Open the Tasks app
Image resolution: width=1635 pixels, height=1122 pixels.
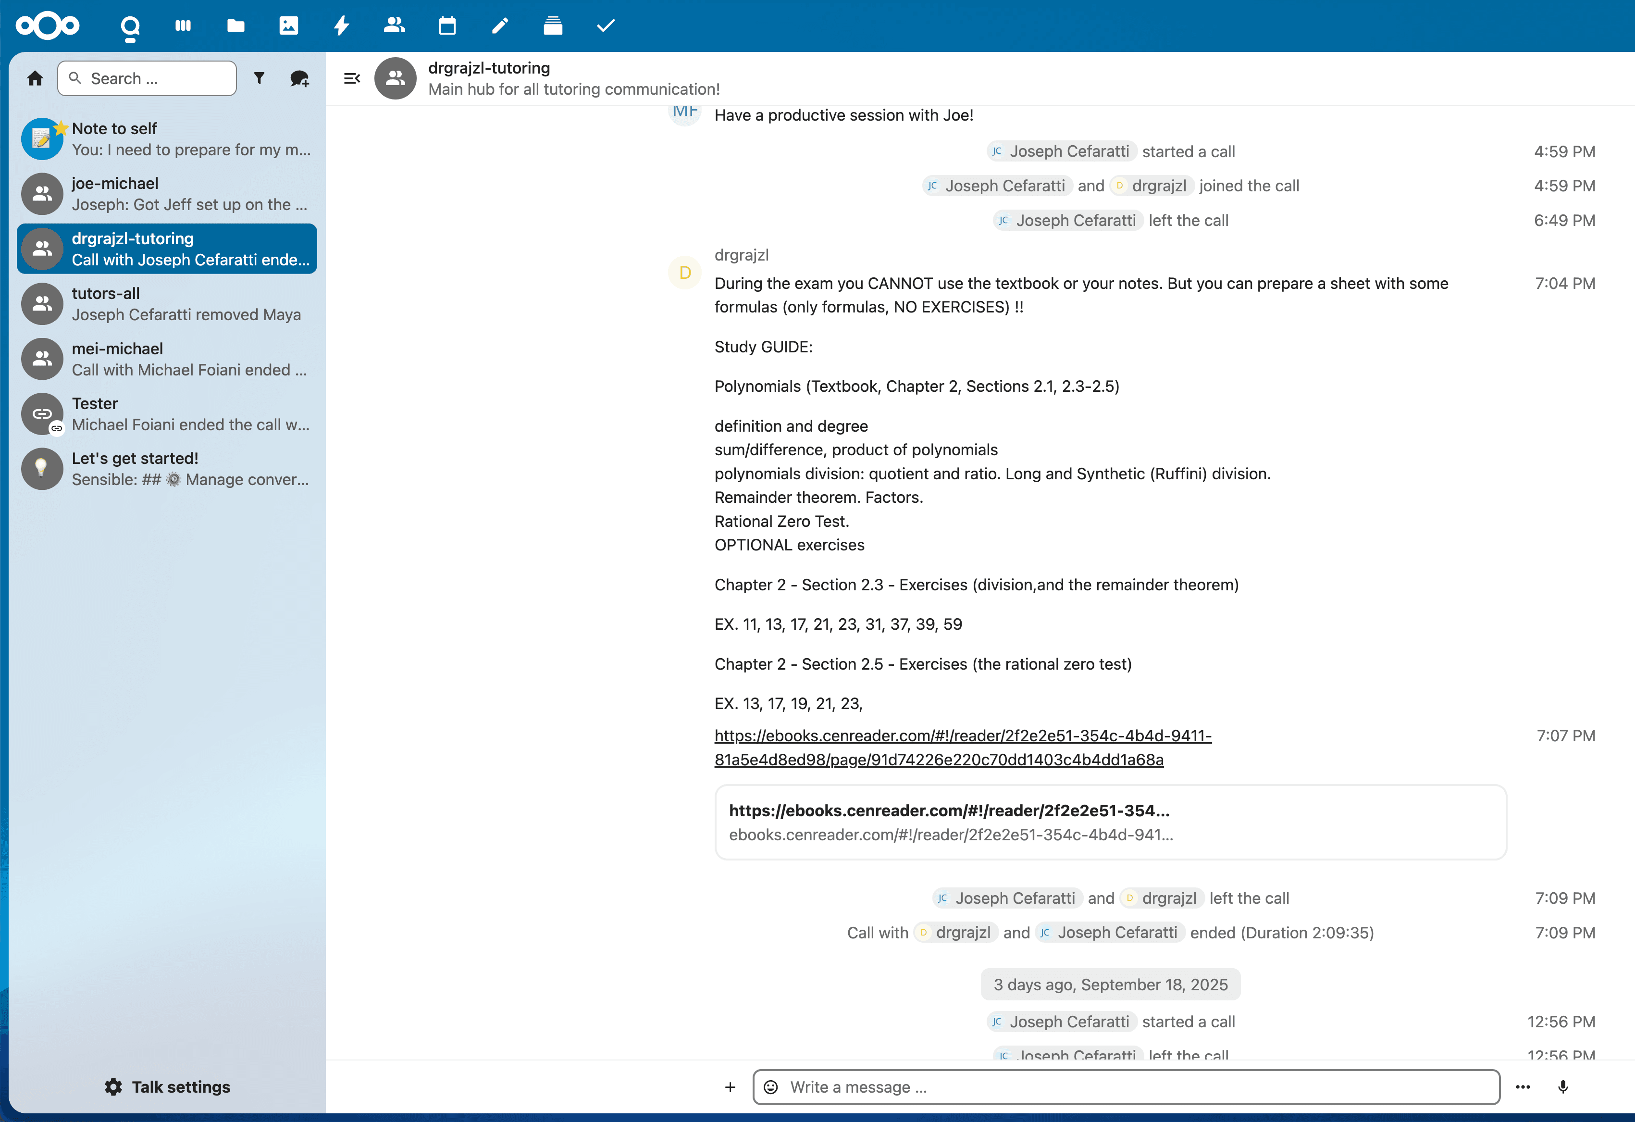click(606, 25)
